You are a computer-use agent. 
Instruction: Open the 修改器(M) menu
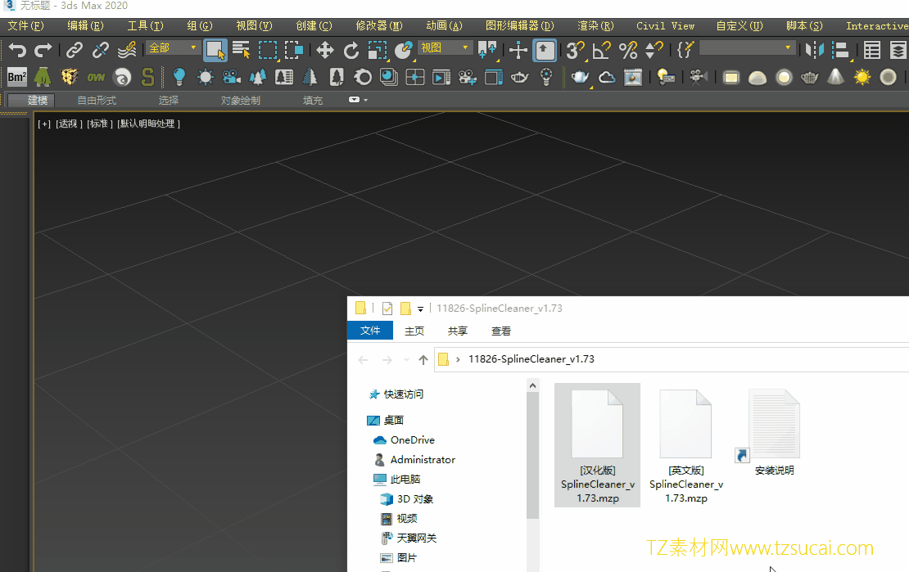pyautogui.click(x=379, y=25)
